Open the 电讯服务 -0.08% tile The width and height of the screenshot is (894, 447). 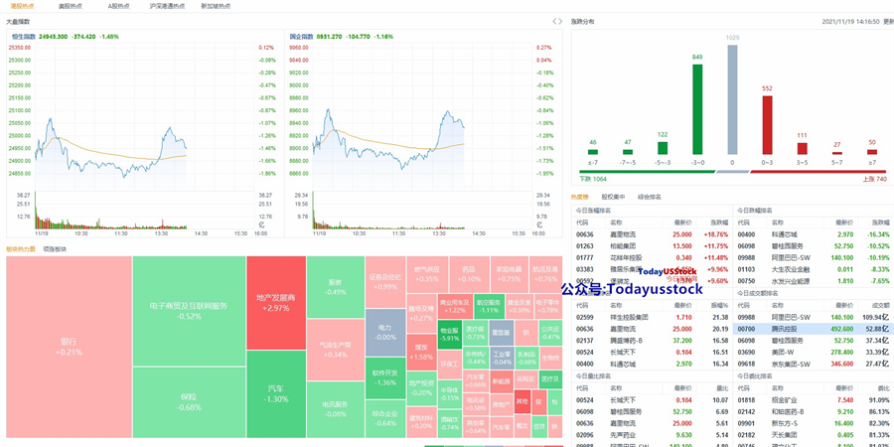[x=336, y=409]
